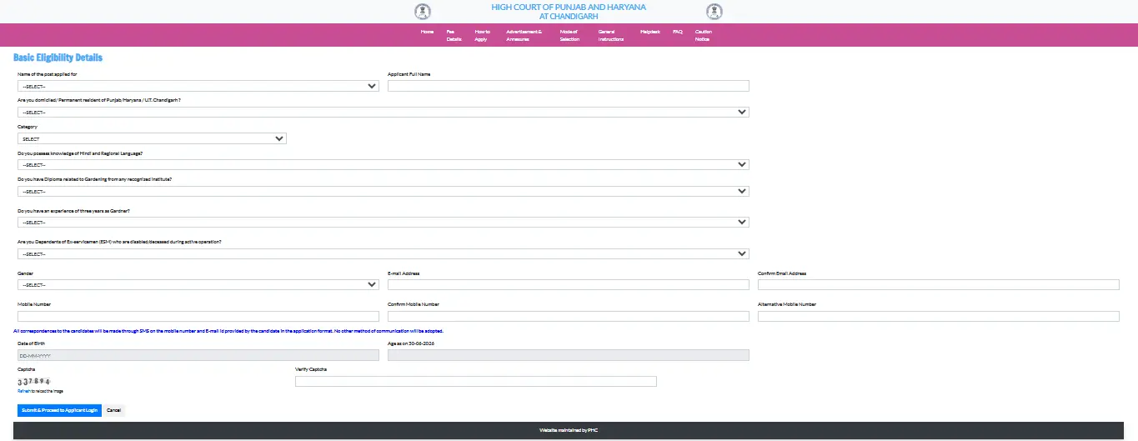Open the Helpdesk menu item
1138x441 pixels.
pyautogui.click(x=649, y=32)
